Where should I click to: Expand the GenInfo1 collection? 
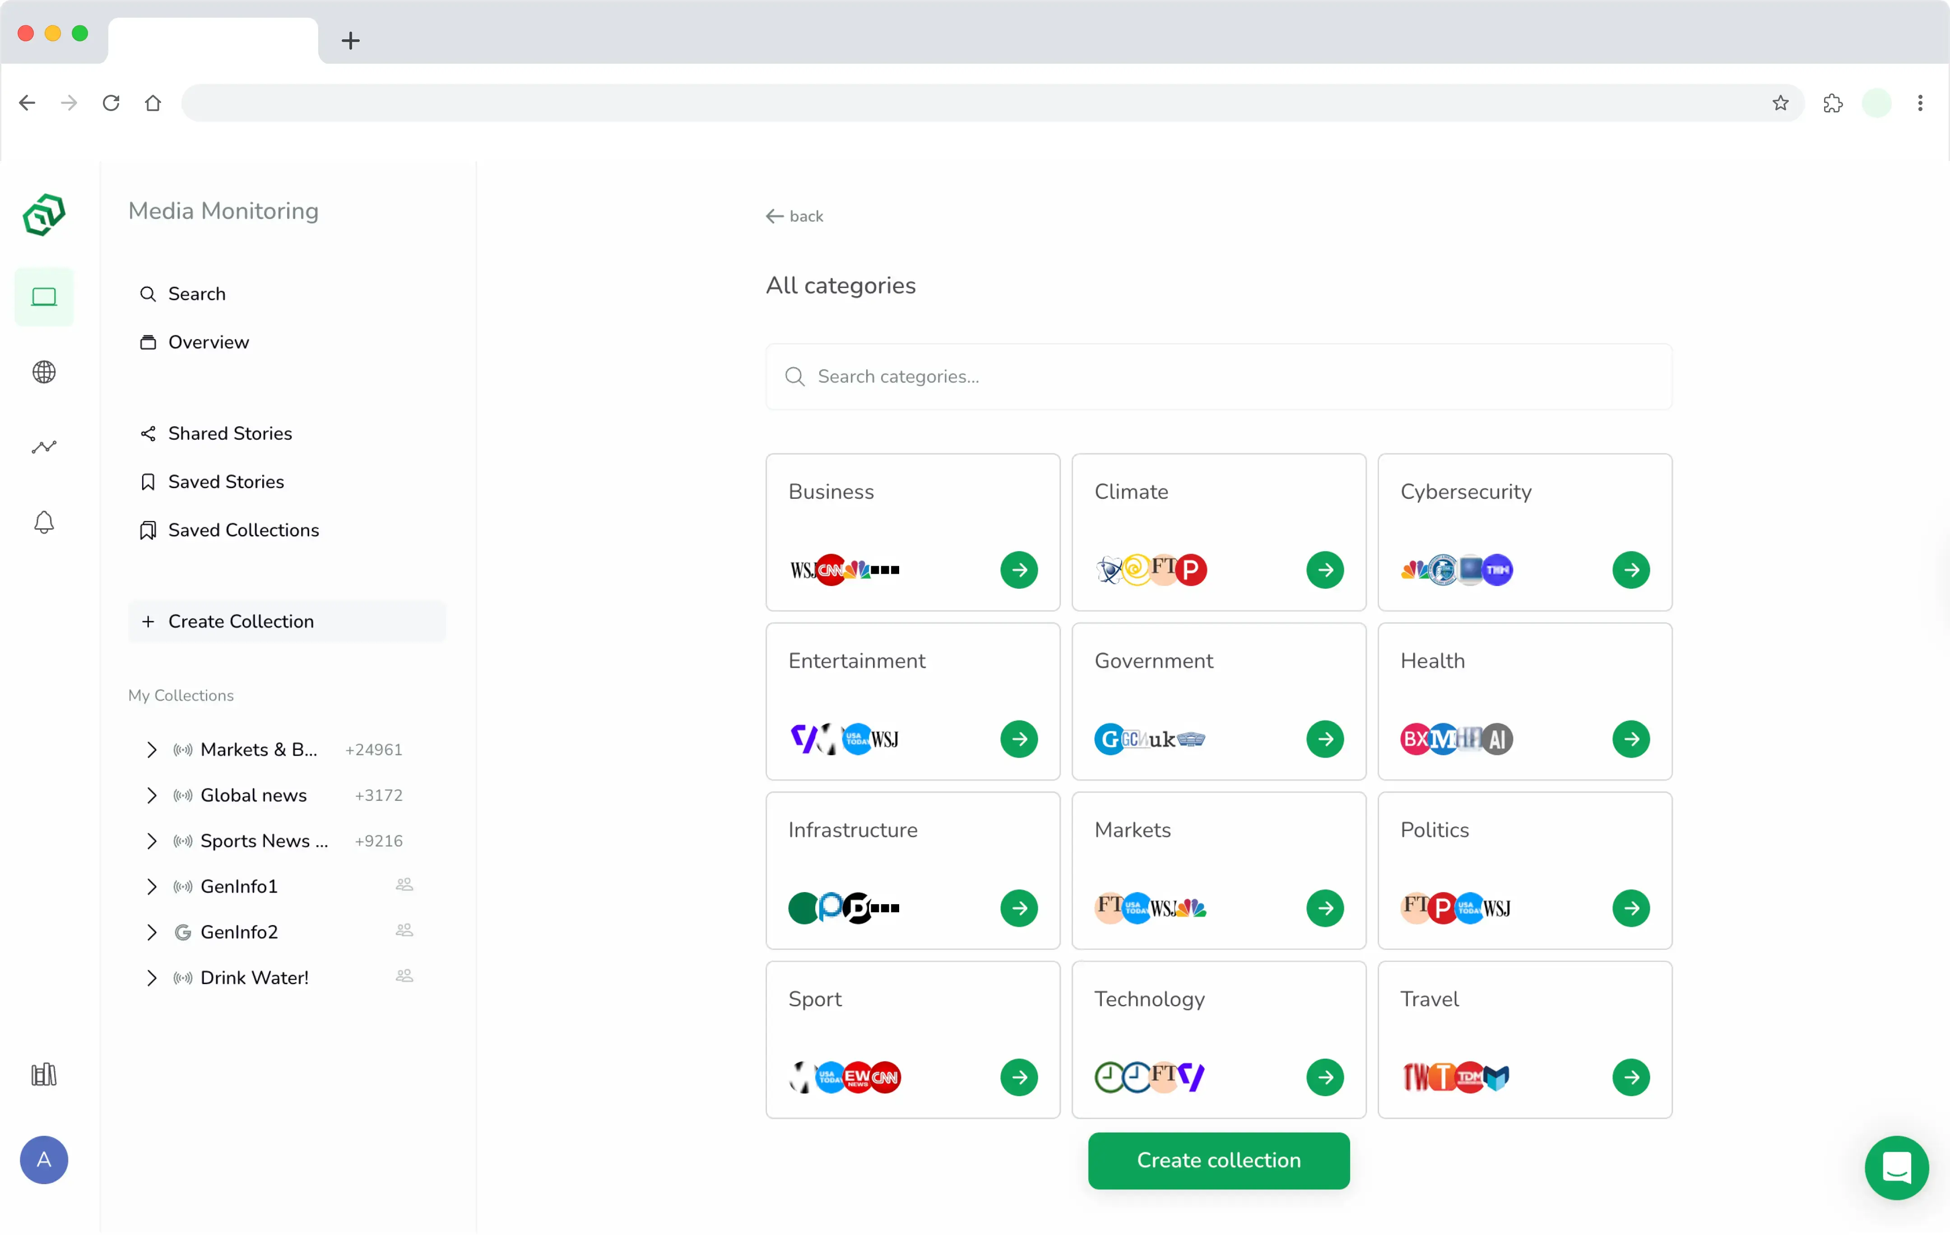151,886
